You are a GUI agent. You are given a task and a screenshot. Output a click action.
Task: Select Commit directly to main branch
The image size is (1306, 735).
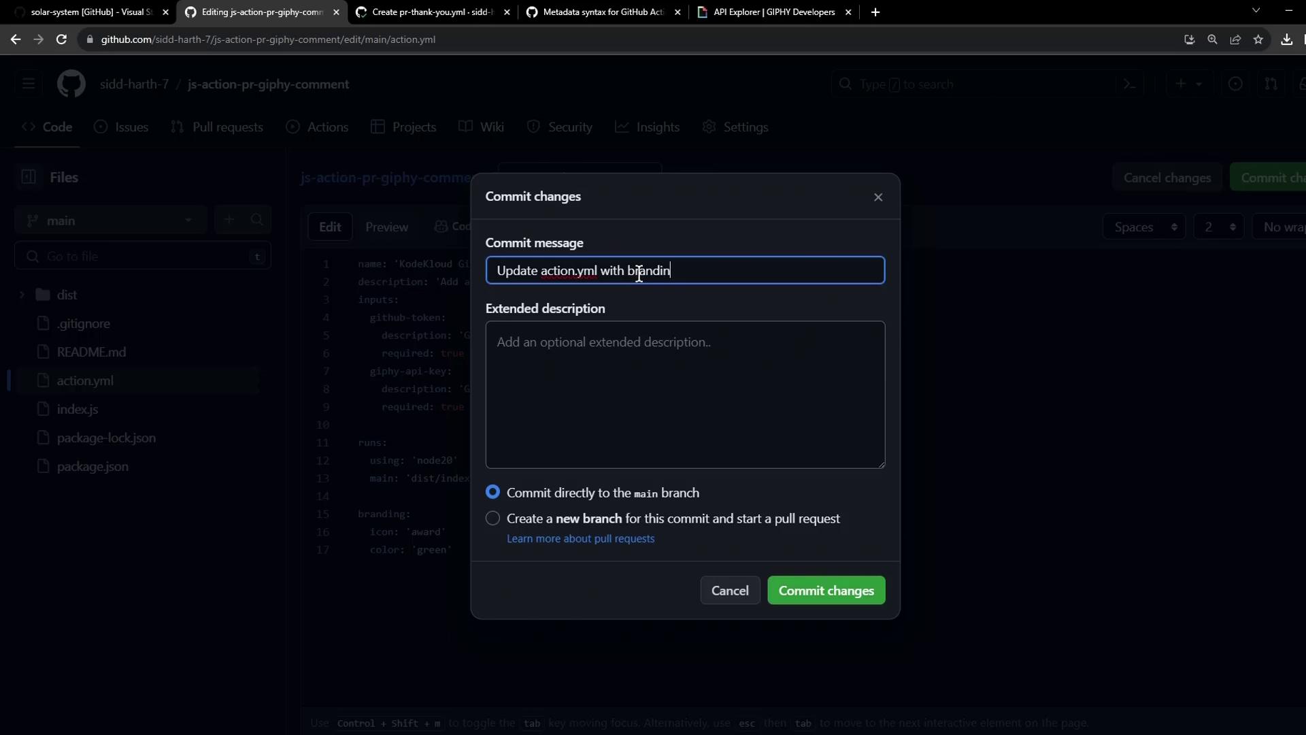pos(493,492)
